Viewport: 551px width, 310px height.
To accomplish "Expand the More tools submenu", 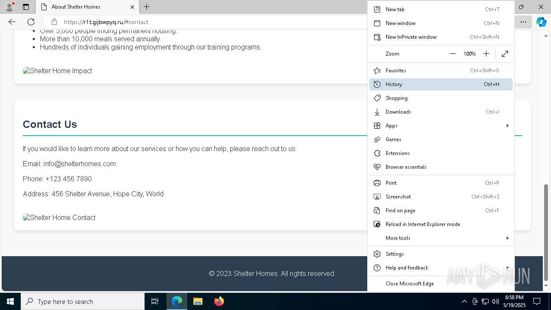I will (441, 238).
